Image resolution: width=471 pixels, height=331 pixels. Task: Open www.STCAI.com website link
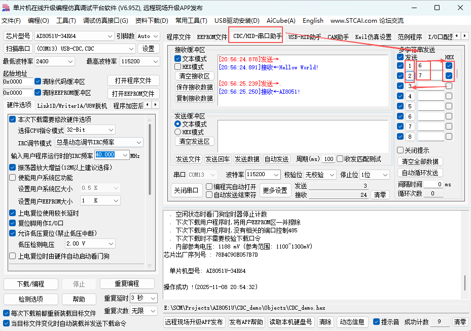tap(352, 21)
